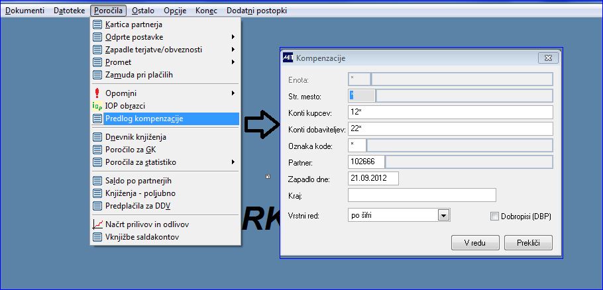
Task: Click the Saldo po partnerjih icon
Action: point(97,181)
